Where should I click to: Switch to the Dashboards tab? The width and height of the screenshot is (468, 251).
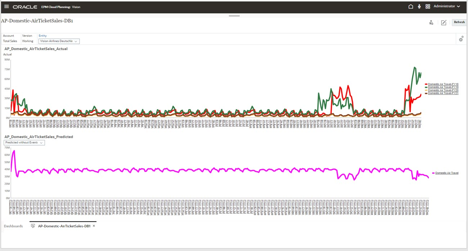tap(13, 226)
